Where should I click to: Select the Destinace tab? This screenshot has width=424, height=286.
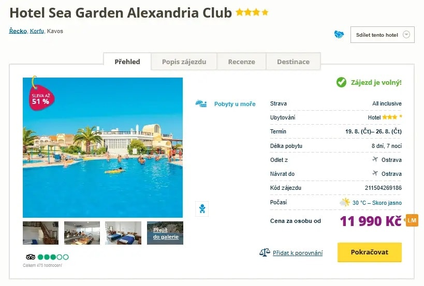(293, 62)
